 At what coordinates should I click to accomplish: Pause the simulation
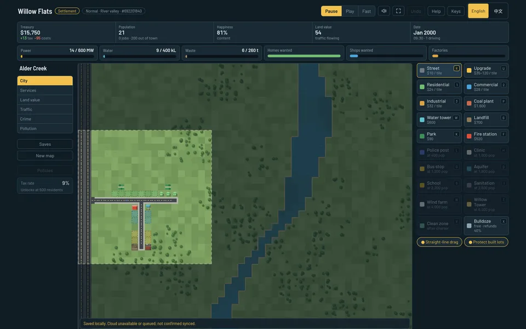(331, 11)
